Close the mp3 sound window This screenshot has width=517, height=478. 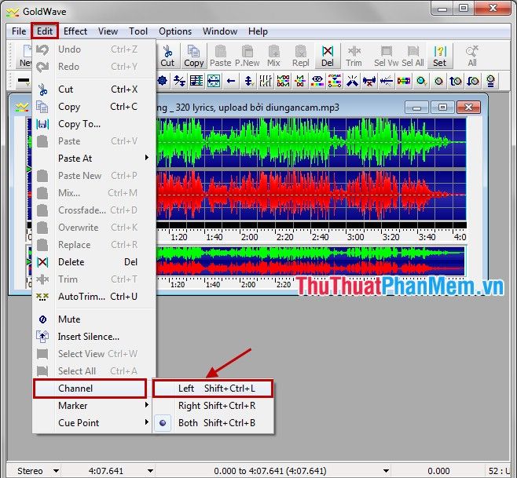click(468, 107)
